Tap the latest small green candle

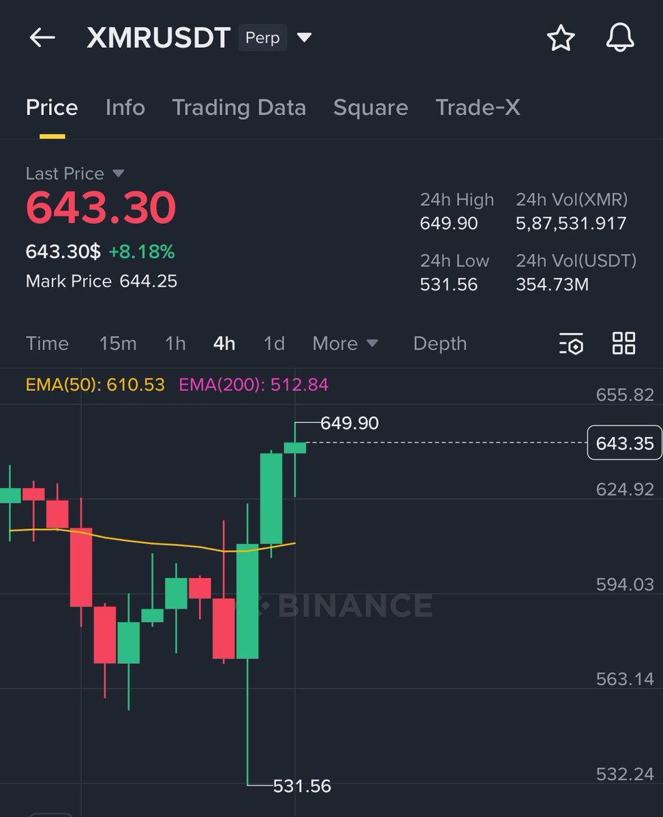point(295,447)
